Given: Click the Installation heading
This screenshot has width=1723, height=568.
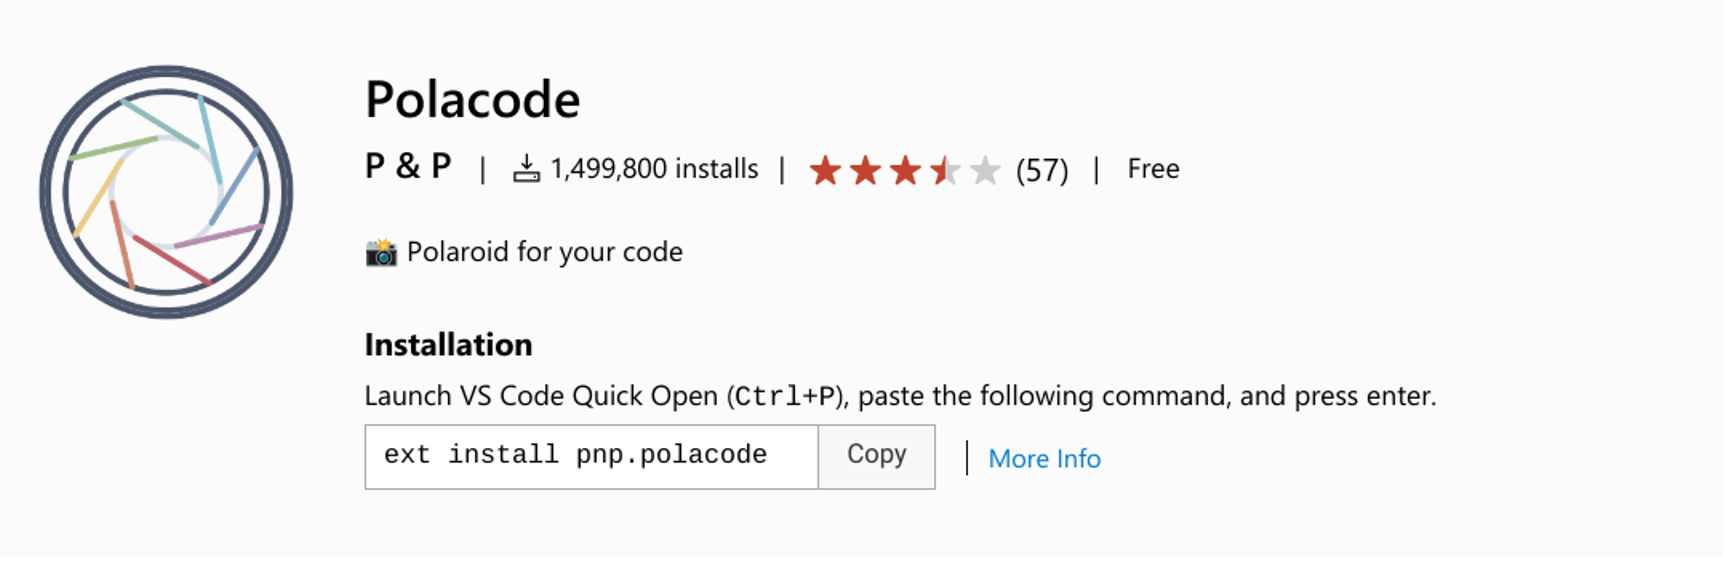Looking at the screenshot, I should point(448,345).
